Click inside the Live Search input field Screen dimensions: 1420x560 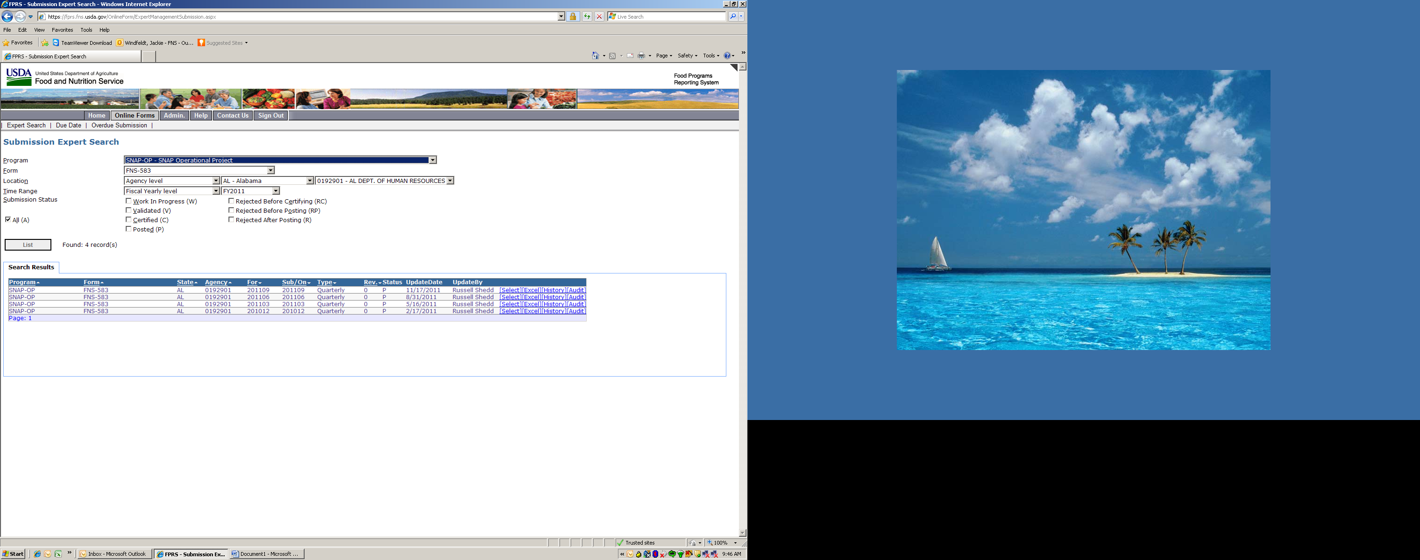[669, 16]
